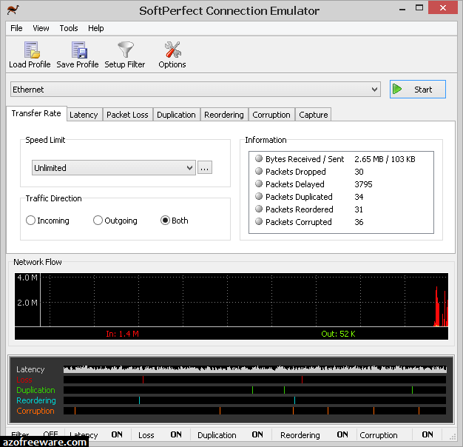Screen dimensions: 463x447
Task: Click the green play arrow on Start
Action: 397,89
